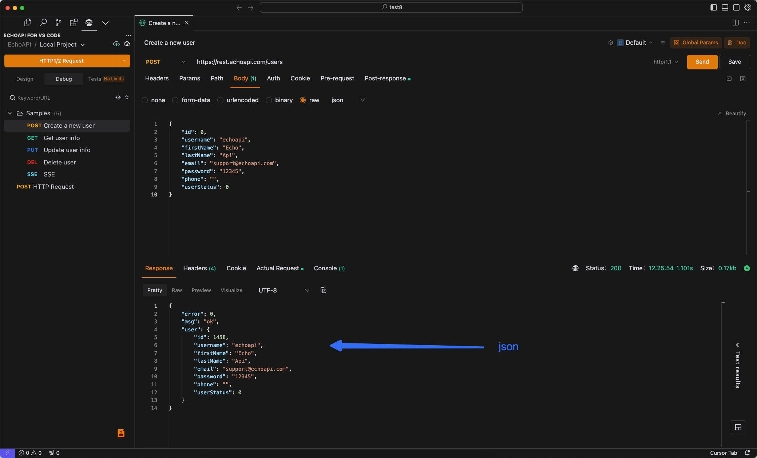Screen dimensions: 757x458
Task: Click the copy response icon
Action: click(x=323, y=290)
